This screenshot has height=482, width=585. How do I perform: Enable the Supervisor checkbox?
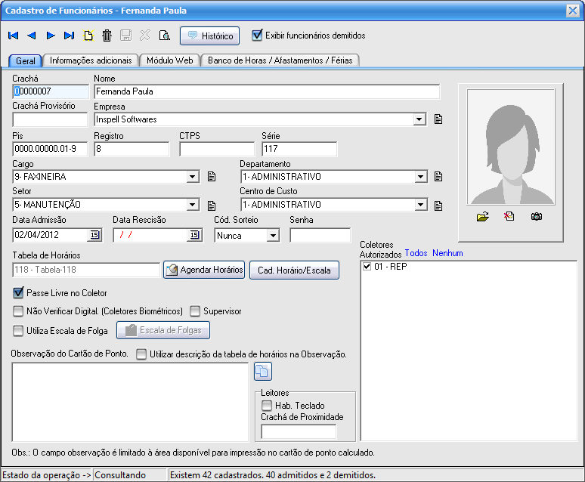coord(195,311)
